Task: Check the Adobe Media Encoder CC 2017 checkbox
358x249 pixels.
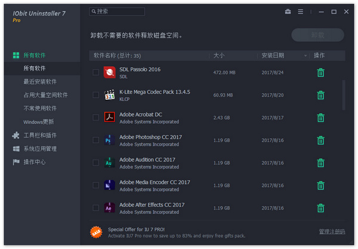Action: click(96, 185)
